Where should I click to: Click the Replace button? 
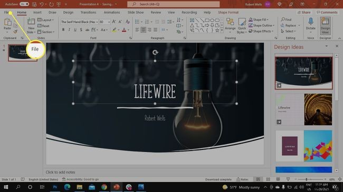[x=288, y=26]
